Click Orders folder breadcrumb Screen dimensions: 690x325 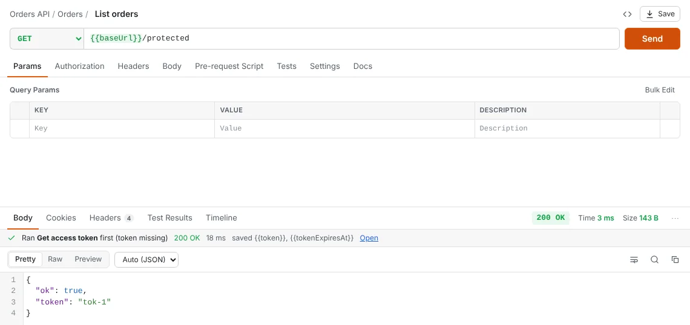(x=70, y=14)
